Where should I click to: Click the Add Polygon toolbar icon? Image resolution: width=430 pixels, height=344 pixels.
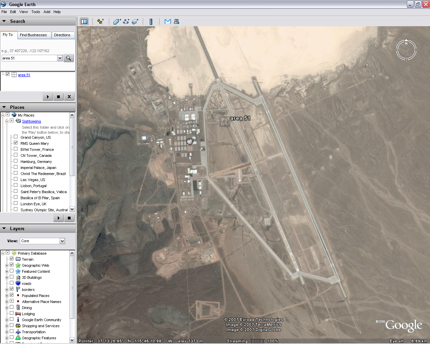click(x=117, y=21)
